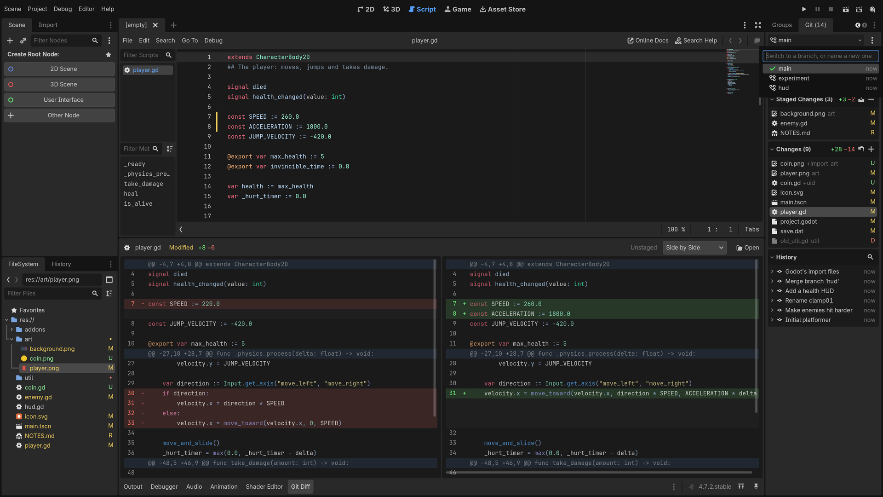Create a 2D Scene root node
The width and height of the screenshot is (883, 497).
pyautogui.click(x=59, y=69)
